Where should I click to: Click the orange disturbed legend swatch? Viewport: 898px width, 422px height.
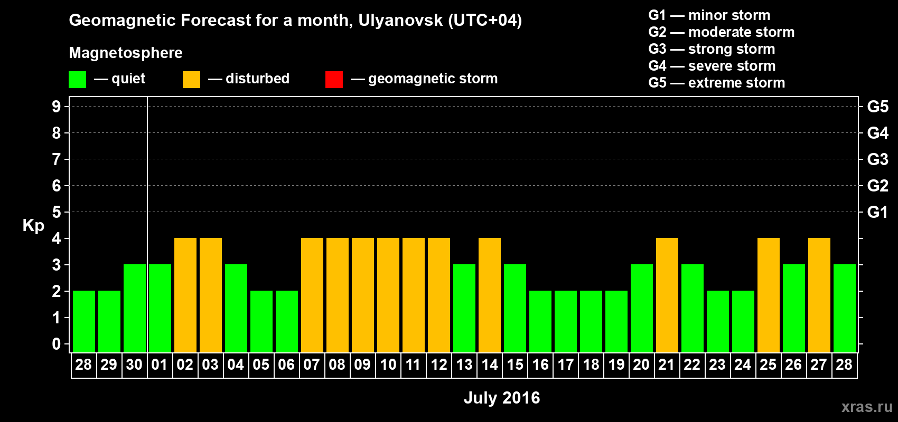(191, 80)
